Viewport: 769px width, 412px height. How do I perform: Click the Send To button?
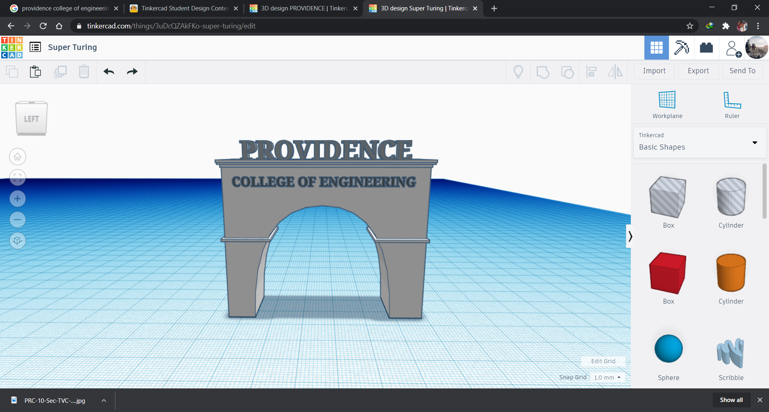[x=742, y=71]
